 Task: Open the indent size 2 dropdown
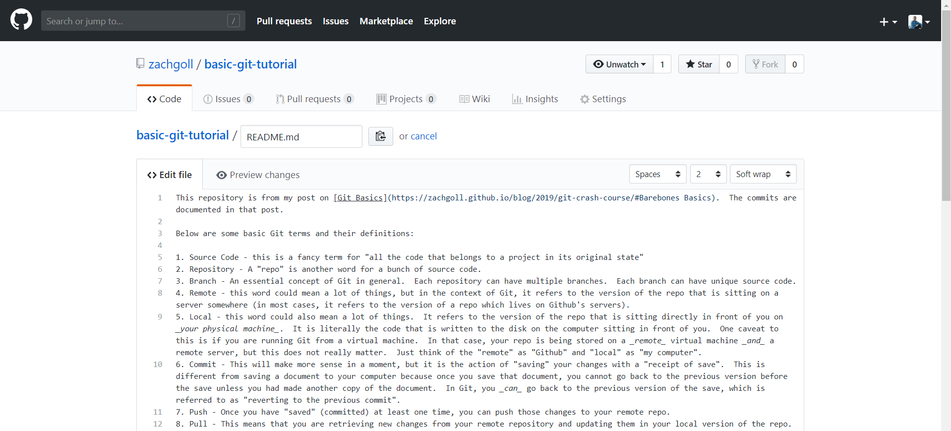[708, 174]
